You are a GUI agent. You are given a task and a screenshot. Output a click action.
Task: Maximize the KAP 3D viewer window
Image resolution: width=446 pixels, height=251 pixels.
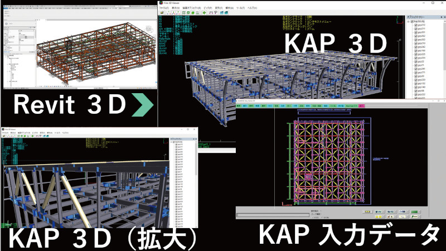pyautogui.click(x=433, y=3)
